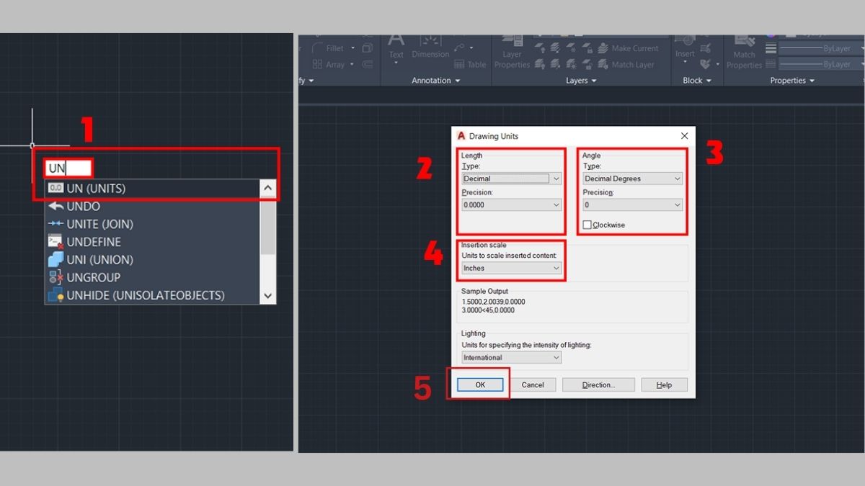
Task: Click the Match Properties tool
Action: (744, 52)
